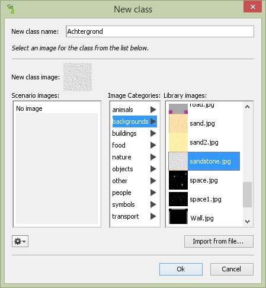This screenshot has height=288, width=266.
Task: Expand the animals category arrow
Action: coord(153,110)
